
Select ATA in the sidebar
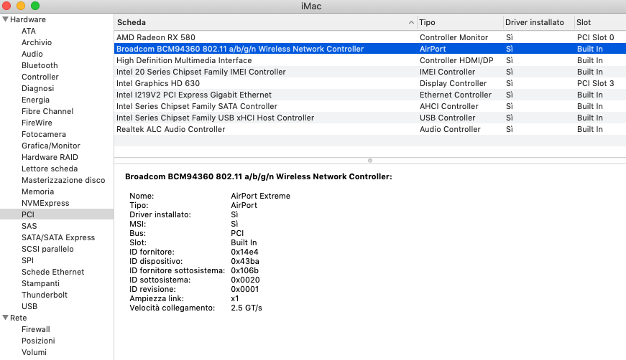(29, 31)
